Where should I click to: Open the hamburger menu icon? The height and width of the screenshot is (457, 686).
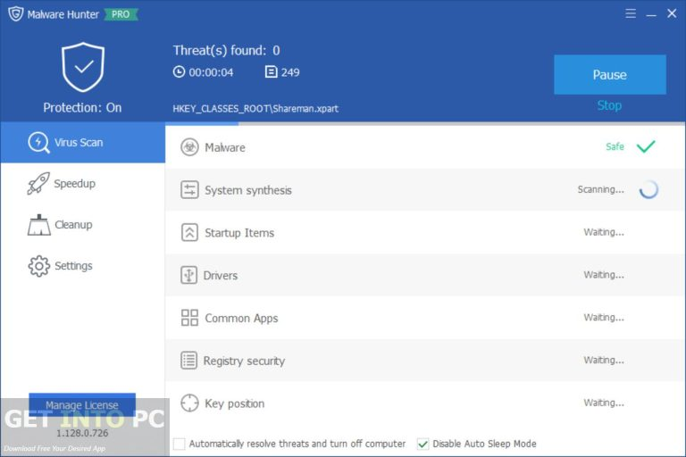click(x=631, y=13)
